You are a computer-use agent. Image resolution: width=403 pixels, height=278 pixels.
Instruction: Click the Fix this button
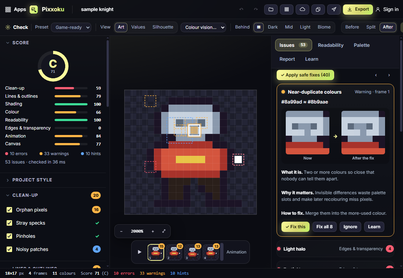pos(295,227)
